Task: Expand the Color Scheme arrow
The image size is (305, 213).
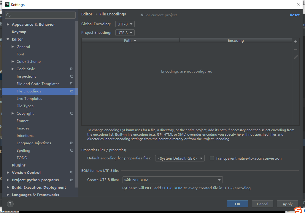Action: click(13, 62)
